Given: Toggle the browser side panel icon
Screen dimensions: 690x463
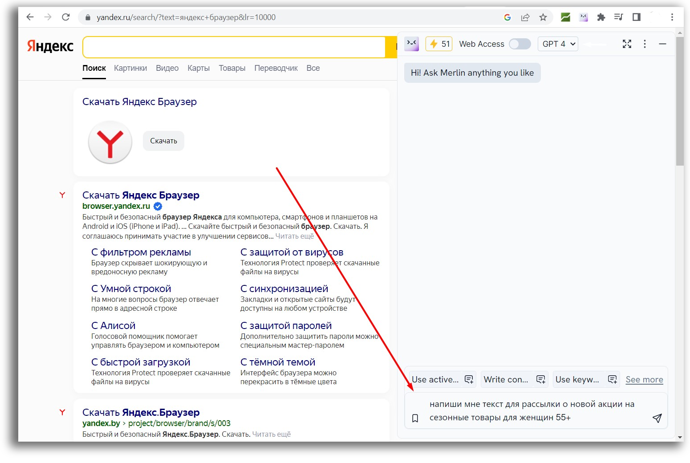Looking at the screenshot, I should pyautogui.click(x=637, y=17).
